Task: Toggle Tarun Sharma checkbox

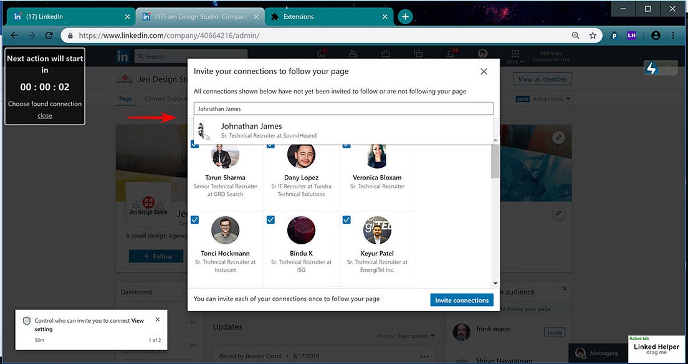Action: (x=195, y=145)
